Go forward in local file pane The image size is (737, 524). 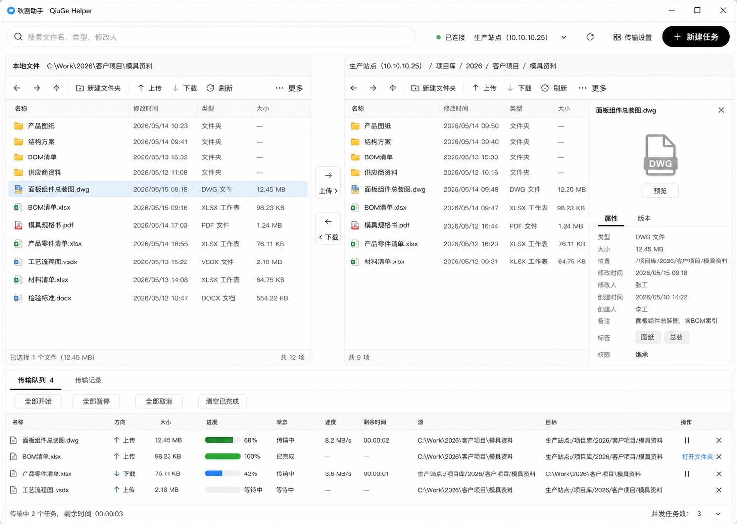(37, 88)
